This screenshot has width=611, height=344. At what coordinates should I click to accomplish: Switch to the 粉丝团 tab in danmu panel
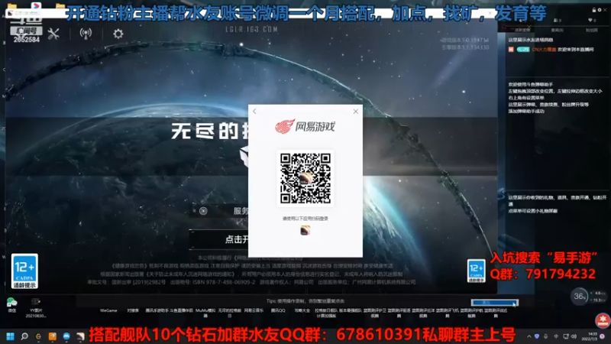pyautogui.click(x=591, y=30)
